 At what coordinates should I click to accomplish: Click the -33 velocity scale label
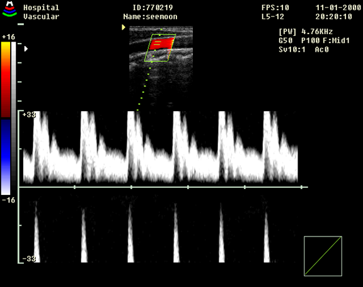coord(29,259)
